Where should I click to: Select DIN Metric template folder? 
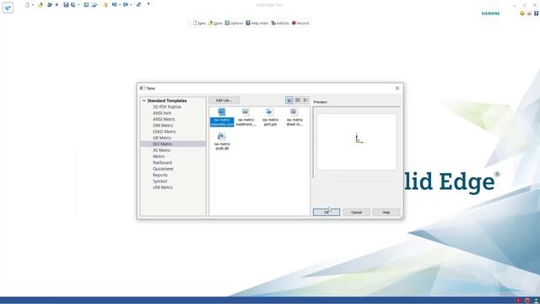point(163,126)
